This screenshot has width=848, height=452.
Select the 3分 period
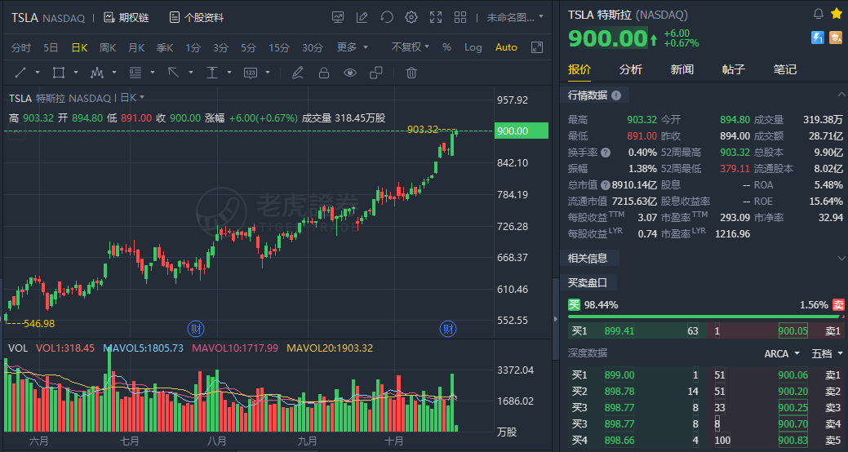[220, 47]
